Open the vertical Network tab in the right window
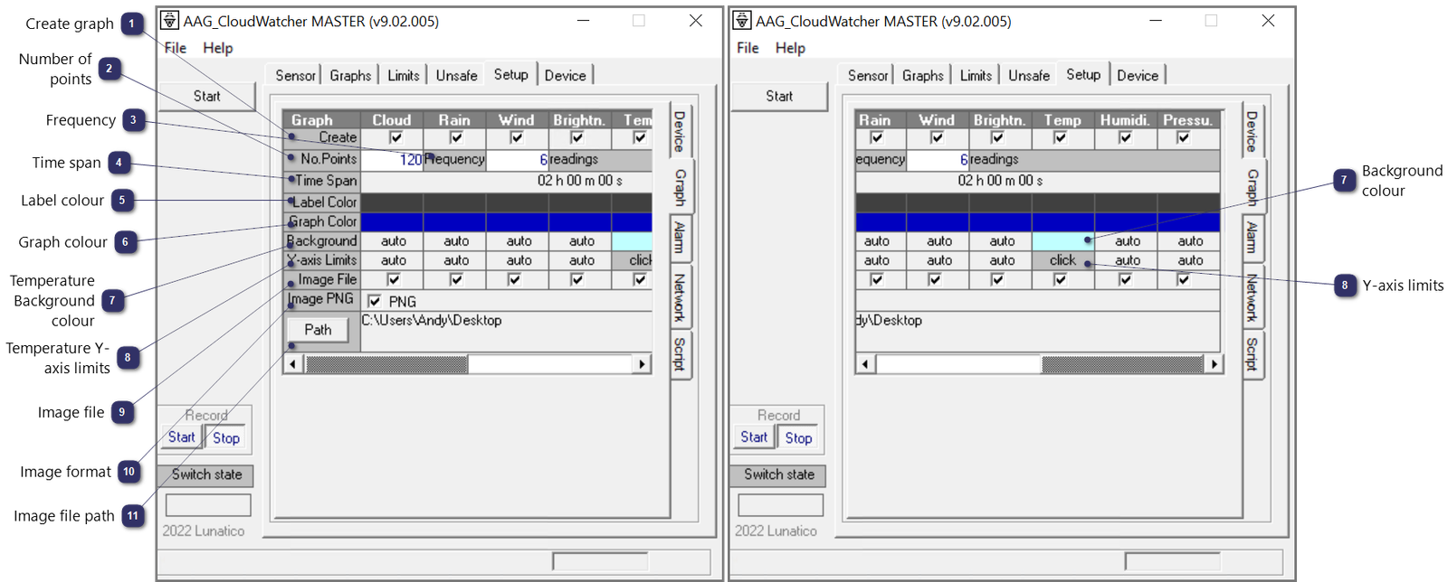The width and height of the screenshot is (1448, 582). (x=1252, y=296)
